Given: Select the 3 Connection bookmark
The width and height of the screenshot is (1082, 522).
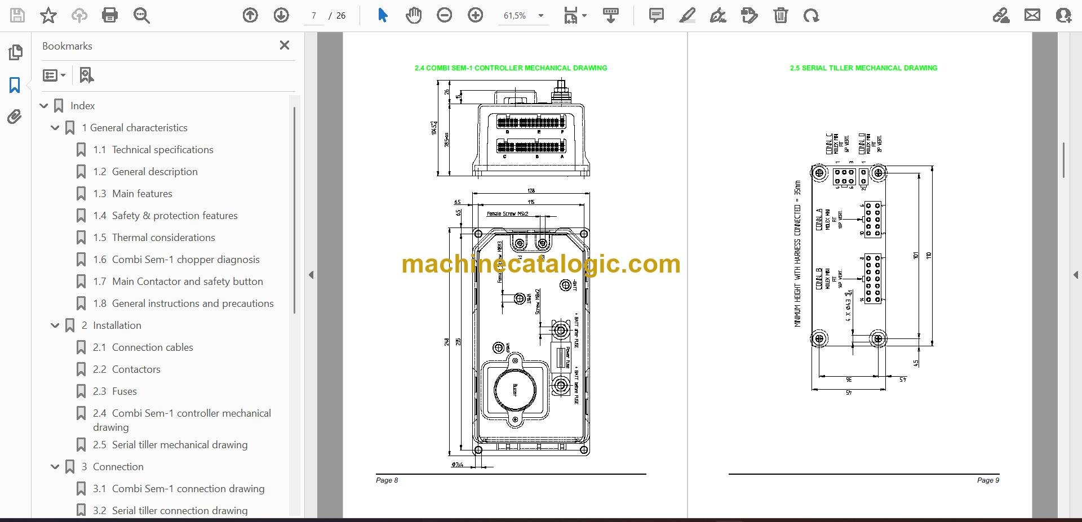Looking at the screenshot, I should point(112,467).
